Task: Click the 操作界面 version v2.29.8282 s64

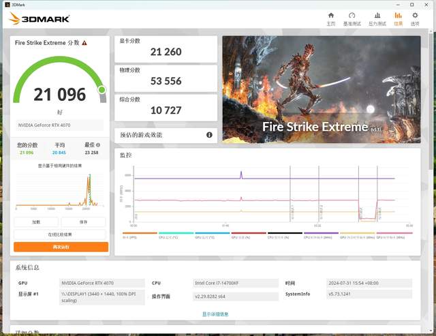Action: click(x=236, y=296)
